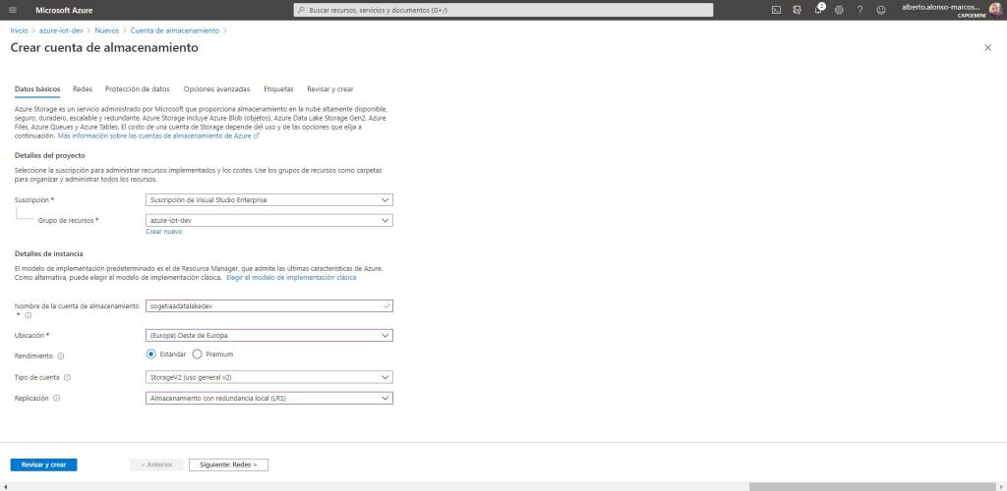1007x491 pixels.
Task: Open the feedback smiley icon
Action: pyautogui.click(x=880, y=10)
